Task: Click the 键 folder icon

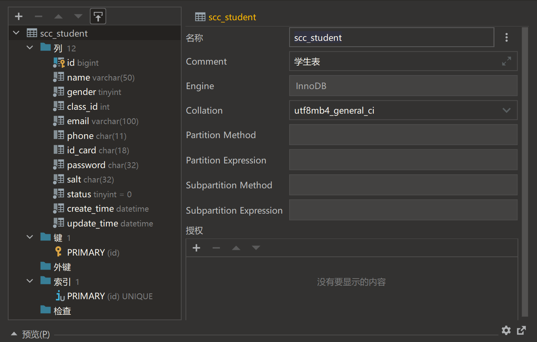Action: pos(46,237)
